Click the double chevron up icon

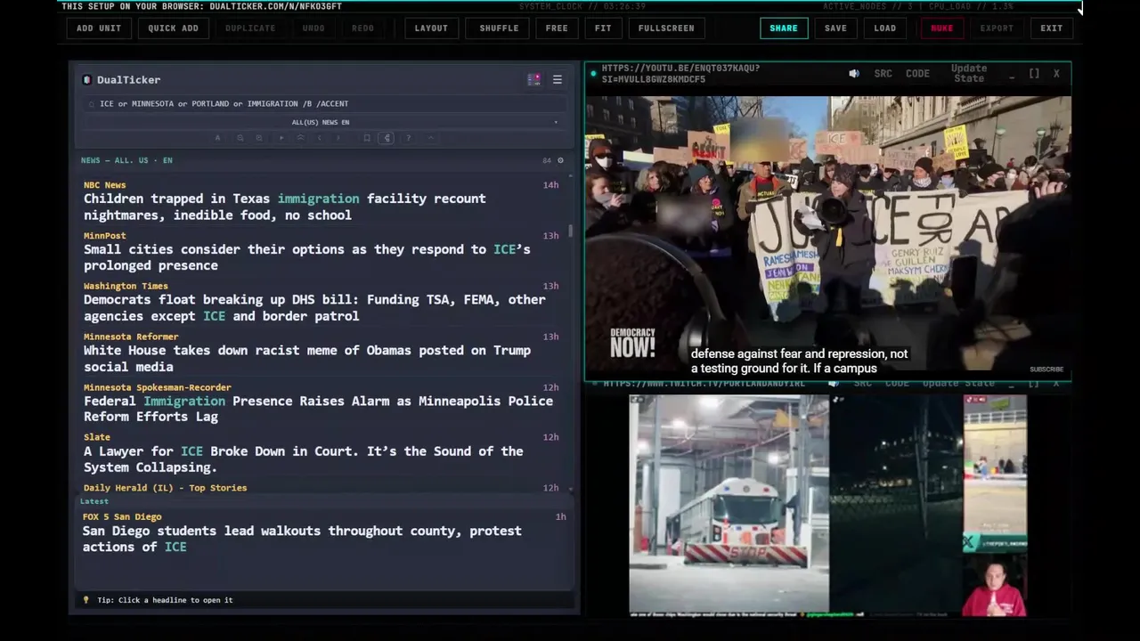pos(301,138)
